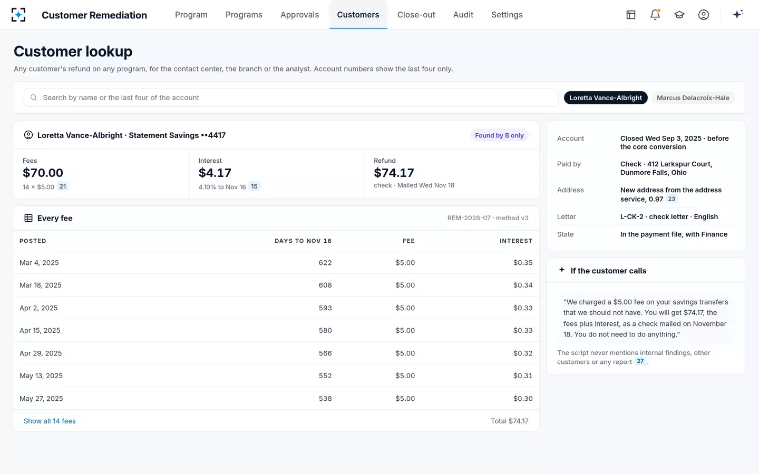Click the DAYS TO NOV 16 column header

(x=303, y=241)
